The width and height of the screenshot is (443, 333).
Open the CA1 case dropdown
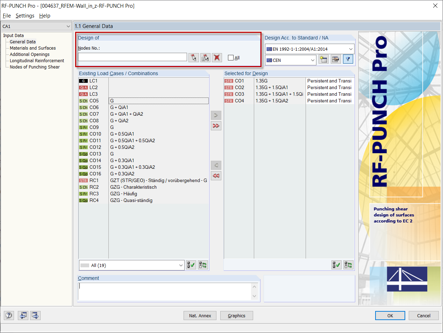(69, 26)
